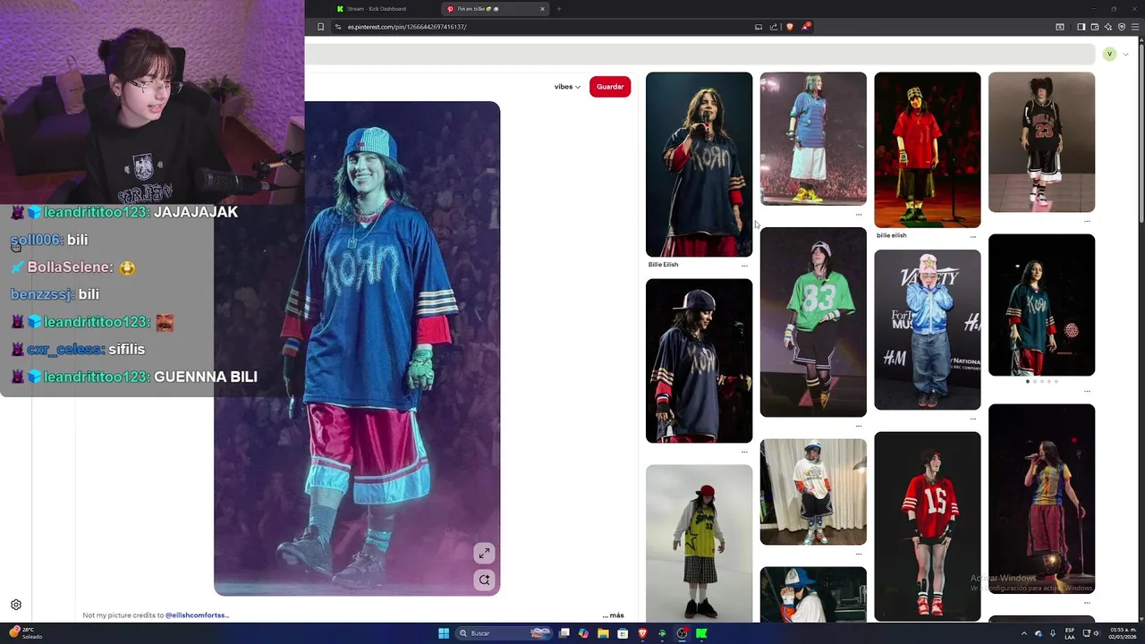Open the Kick app in the taskbar
This screenshot has height=644, width=1145.
point(701,633)
